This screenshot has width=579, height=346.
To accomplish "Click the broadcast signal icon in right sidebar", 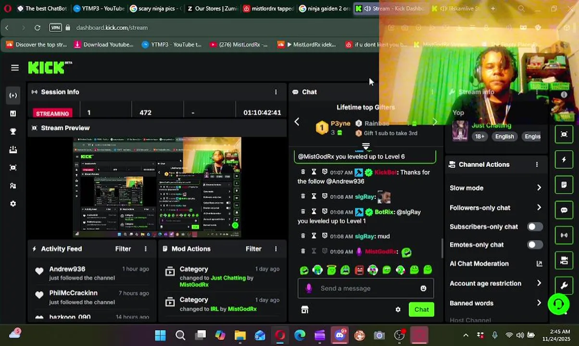I will click(x=564, y=235).
